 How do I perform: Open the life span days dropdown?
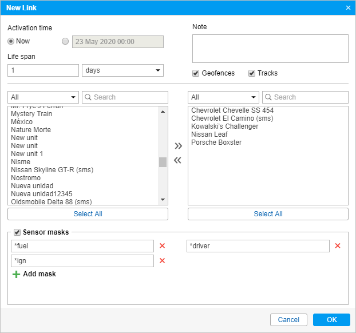click(x=122, y=70)
